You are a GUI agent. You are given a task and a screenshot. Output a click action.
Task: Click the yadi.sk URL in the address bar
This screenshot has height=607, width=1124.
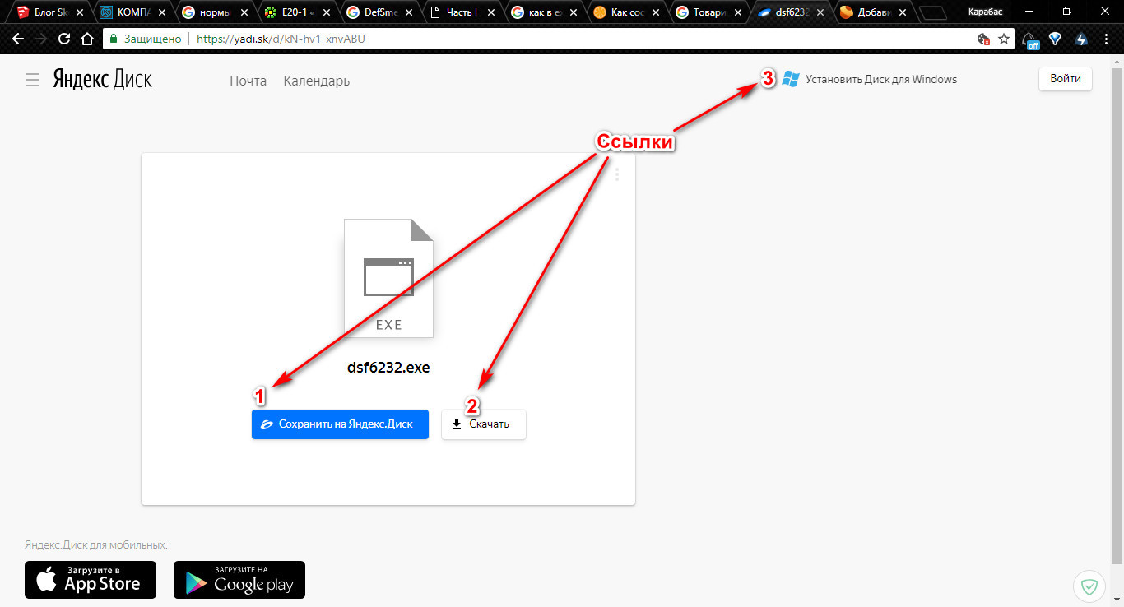coord(281,39)
